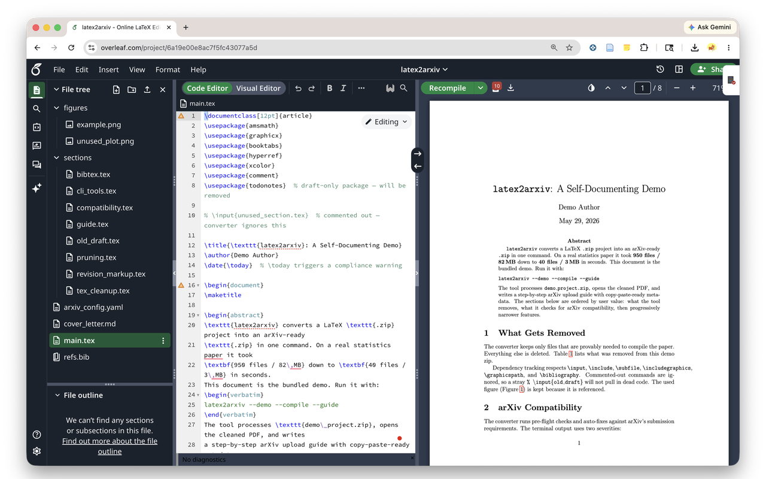766x479 pixels.
Task: Bookmark this page with star icon
Action: 569,47
